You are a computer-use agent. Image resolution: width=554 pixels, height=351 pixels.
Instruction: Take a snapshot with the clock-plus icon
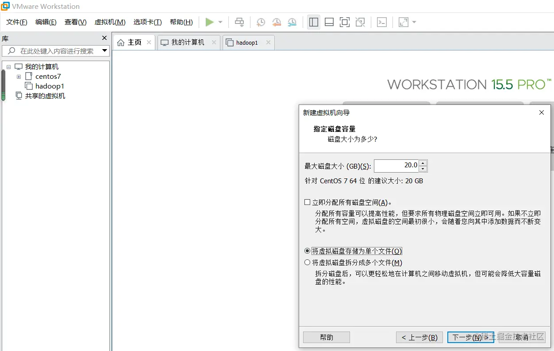[261, 22]
